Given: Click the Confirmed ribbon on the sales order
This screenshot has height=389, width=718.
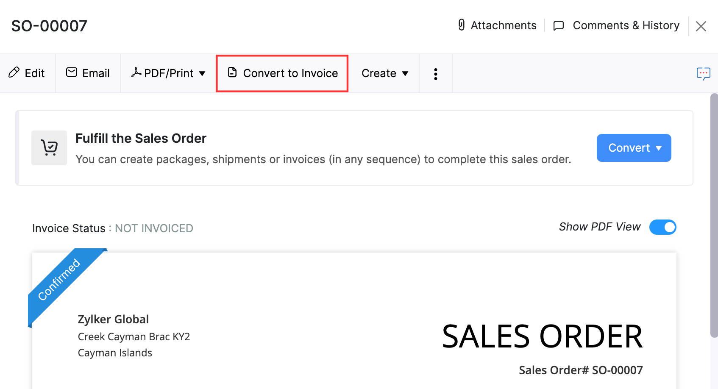Looking at the screenshot, I should click(59, 279).
